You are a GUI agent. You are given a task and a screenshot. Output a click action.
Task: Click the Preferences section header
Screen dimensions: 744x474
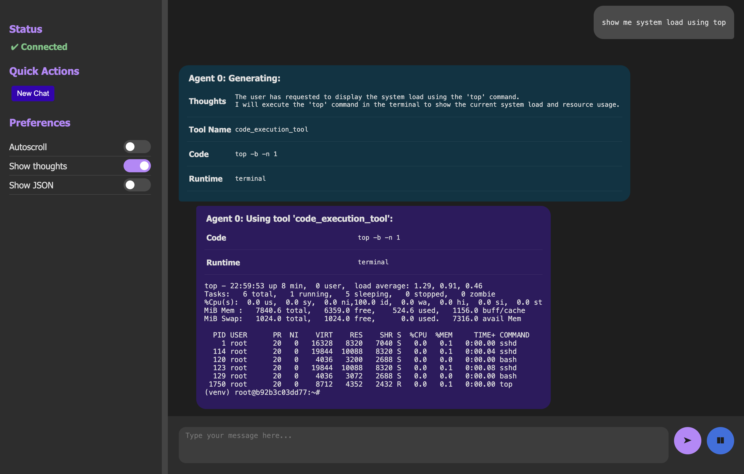point(40,122)
